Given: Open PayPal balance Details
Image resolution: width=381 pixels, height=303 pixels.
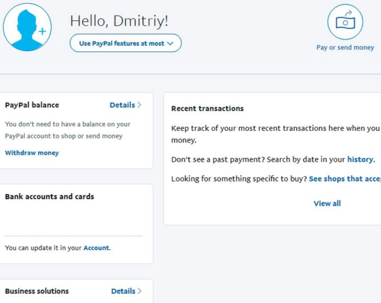Looking at the screenshot, I should (122, 105).
